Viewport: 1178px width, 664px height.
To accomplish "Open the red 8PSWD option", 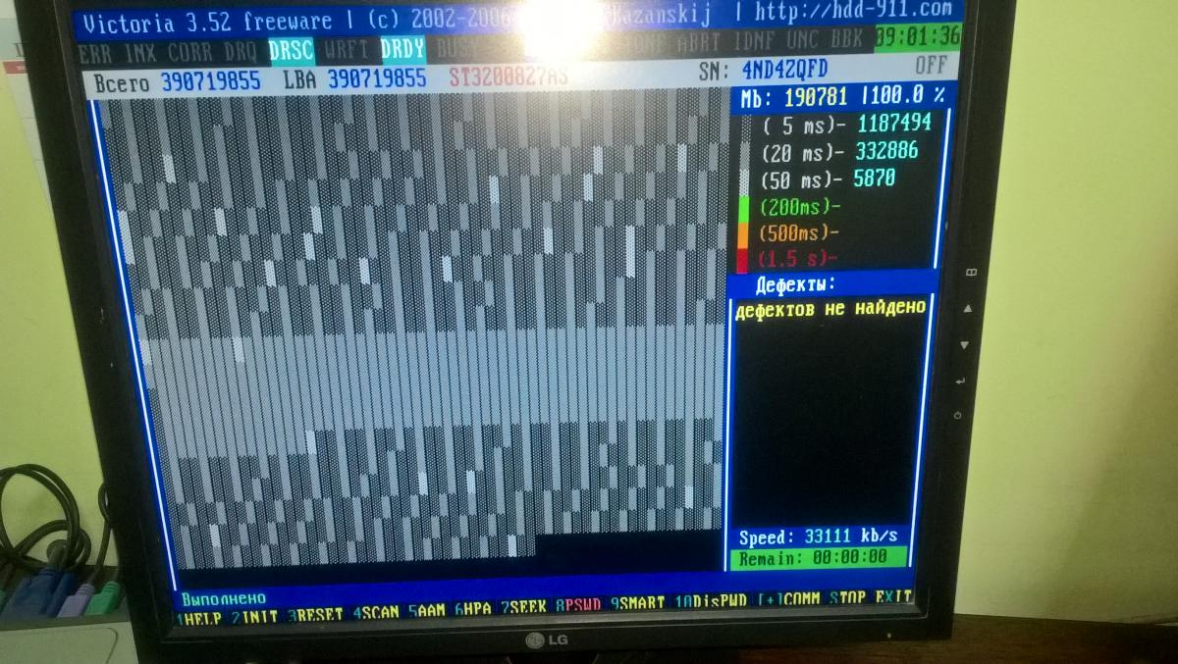I will [x=579, y=606].
